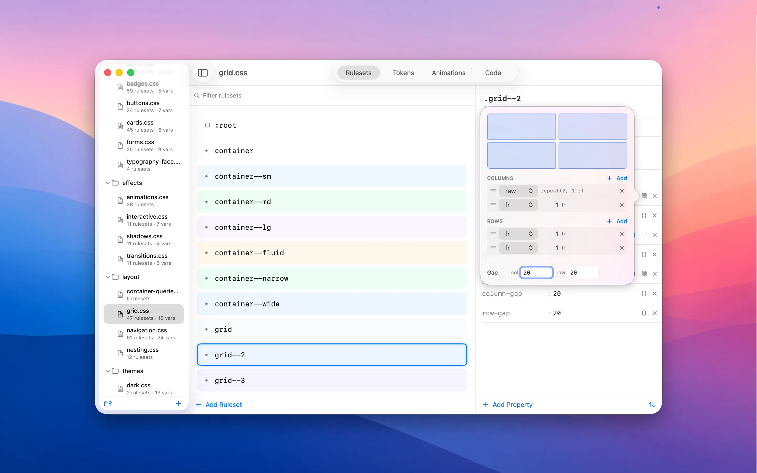Collapse the themes folder chevron

point(108,371)
